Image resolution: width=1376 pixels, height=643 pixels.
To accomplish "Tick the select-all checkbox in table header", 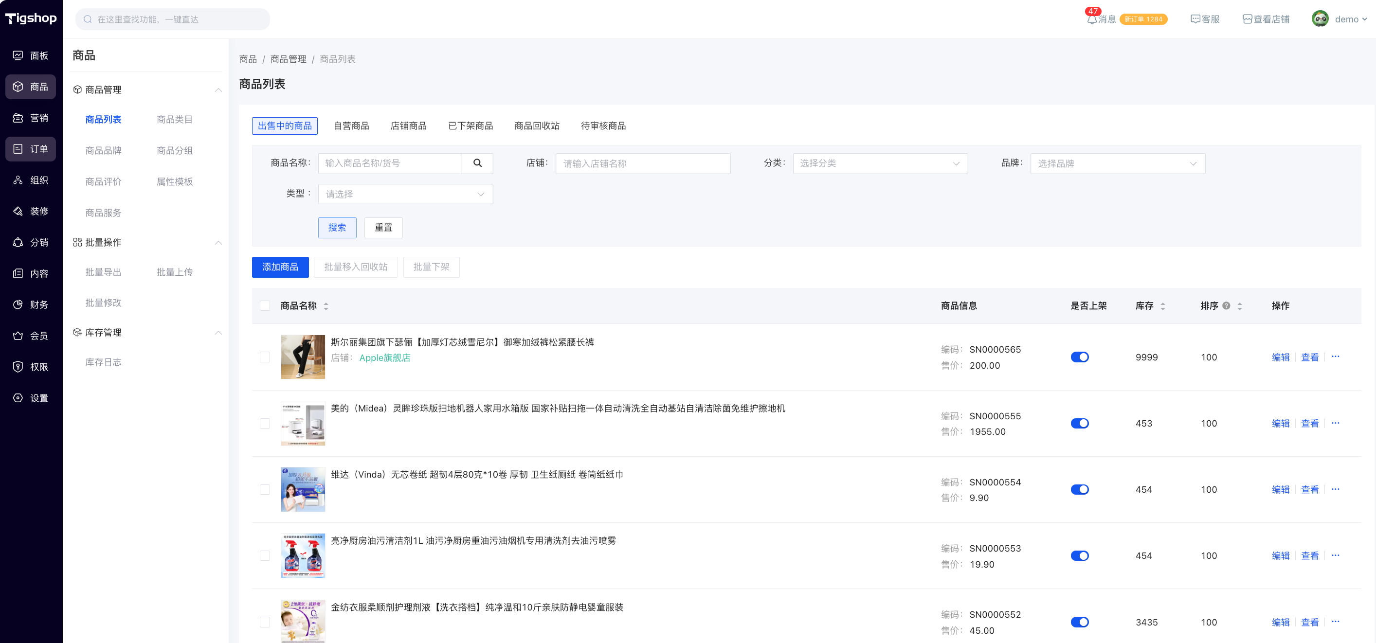I will pos(265,305).
